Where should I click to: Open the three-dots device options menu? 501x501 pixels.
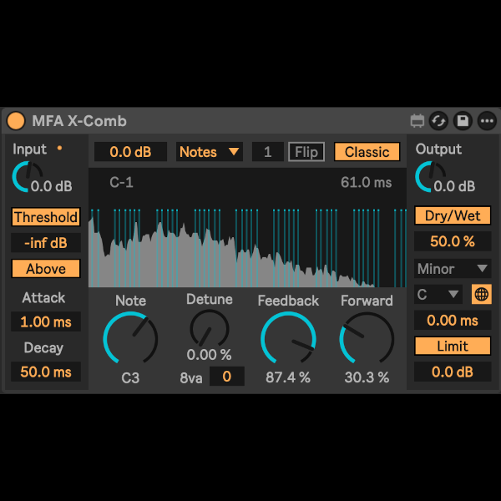click(486, 121)
